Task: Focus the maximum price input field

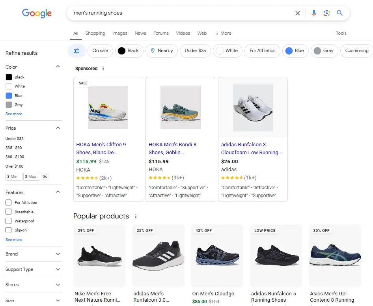Action: 32,177
